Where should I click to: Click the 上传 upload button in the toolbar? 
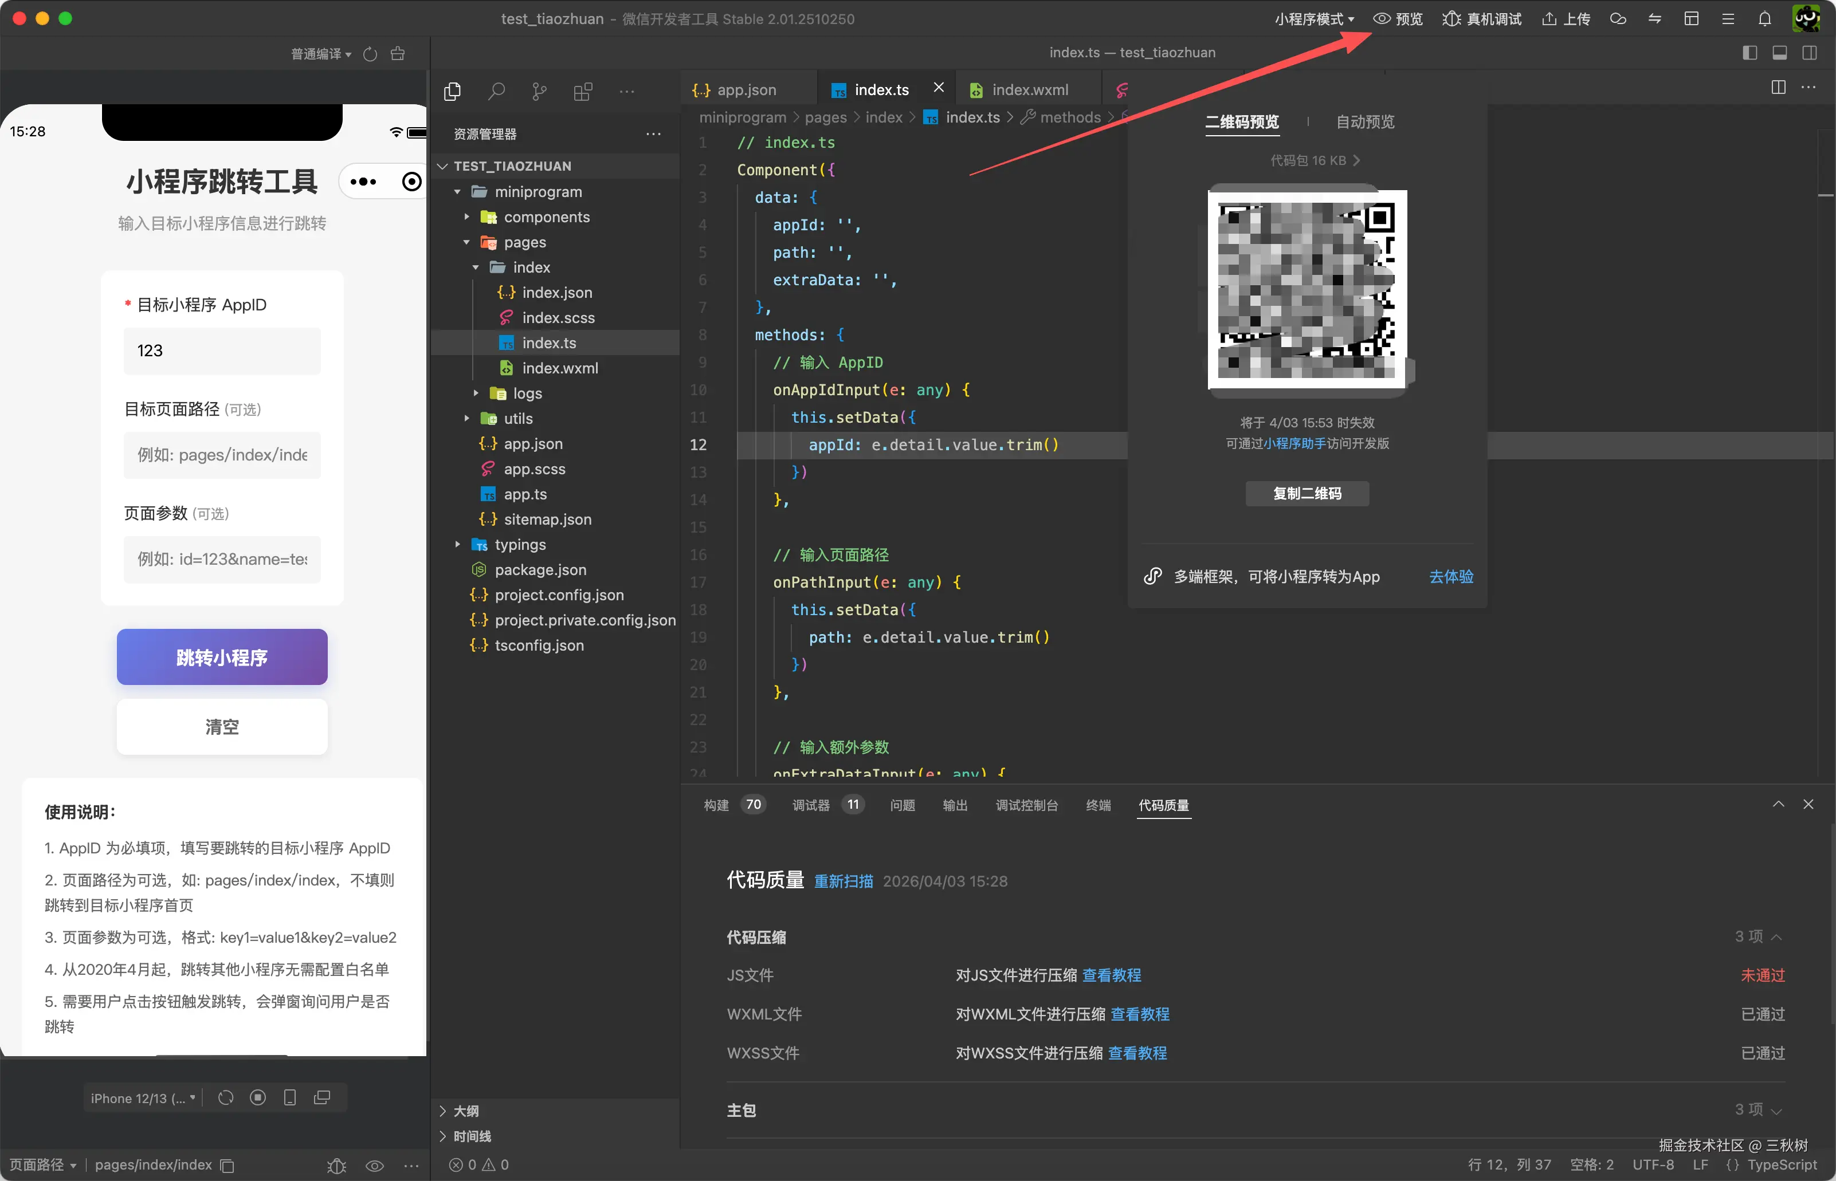click(1566, 18)
